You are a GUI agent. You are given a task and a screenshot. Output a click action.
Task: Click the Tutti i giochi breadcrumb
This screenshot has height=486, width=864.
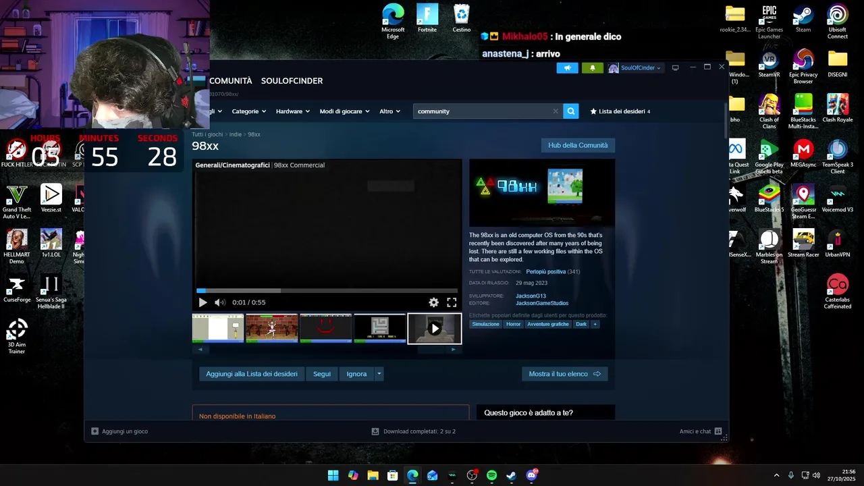click(x=207, y=134)
